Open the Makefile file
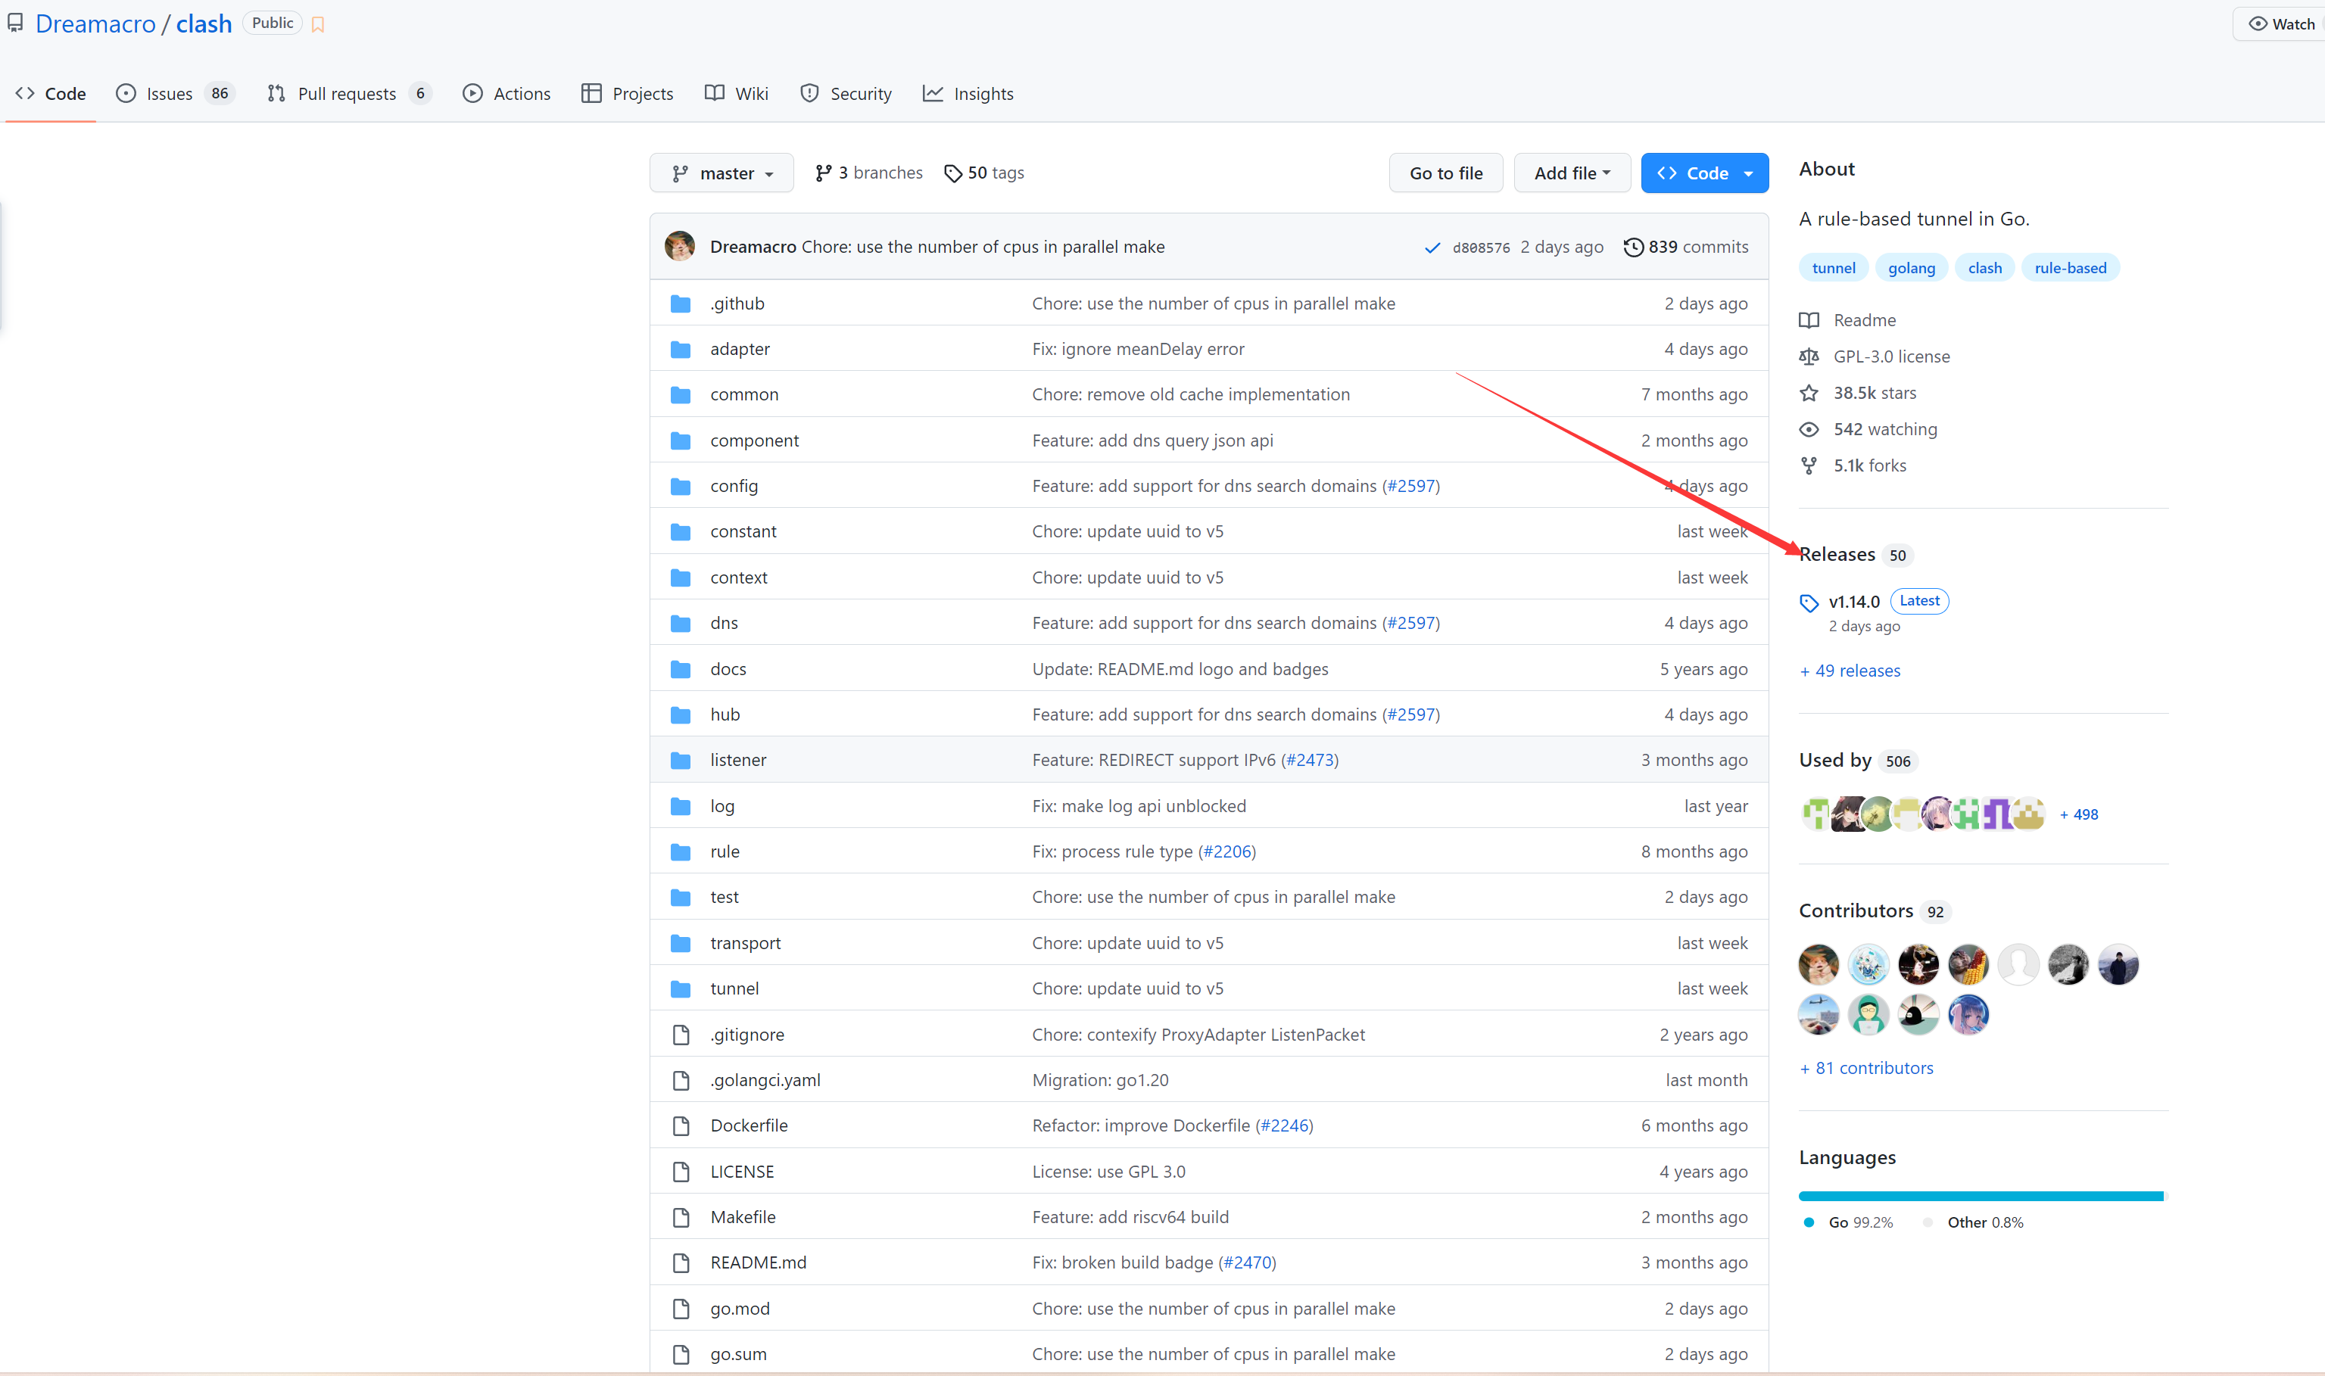The height and width of the screenshot is (1376, 2325). click(x=743, y=1218)
